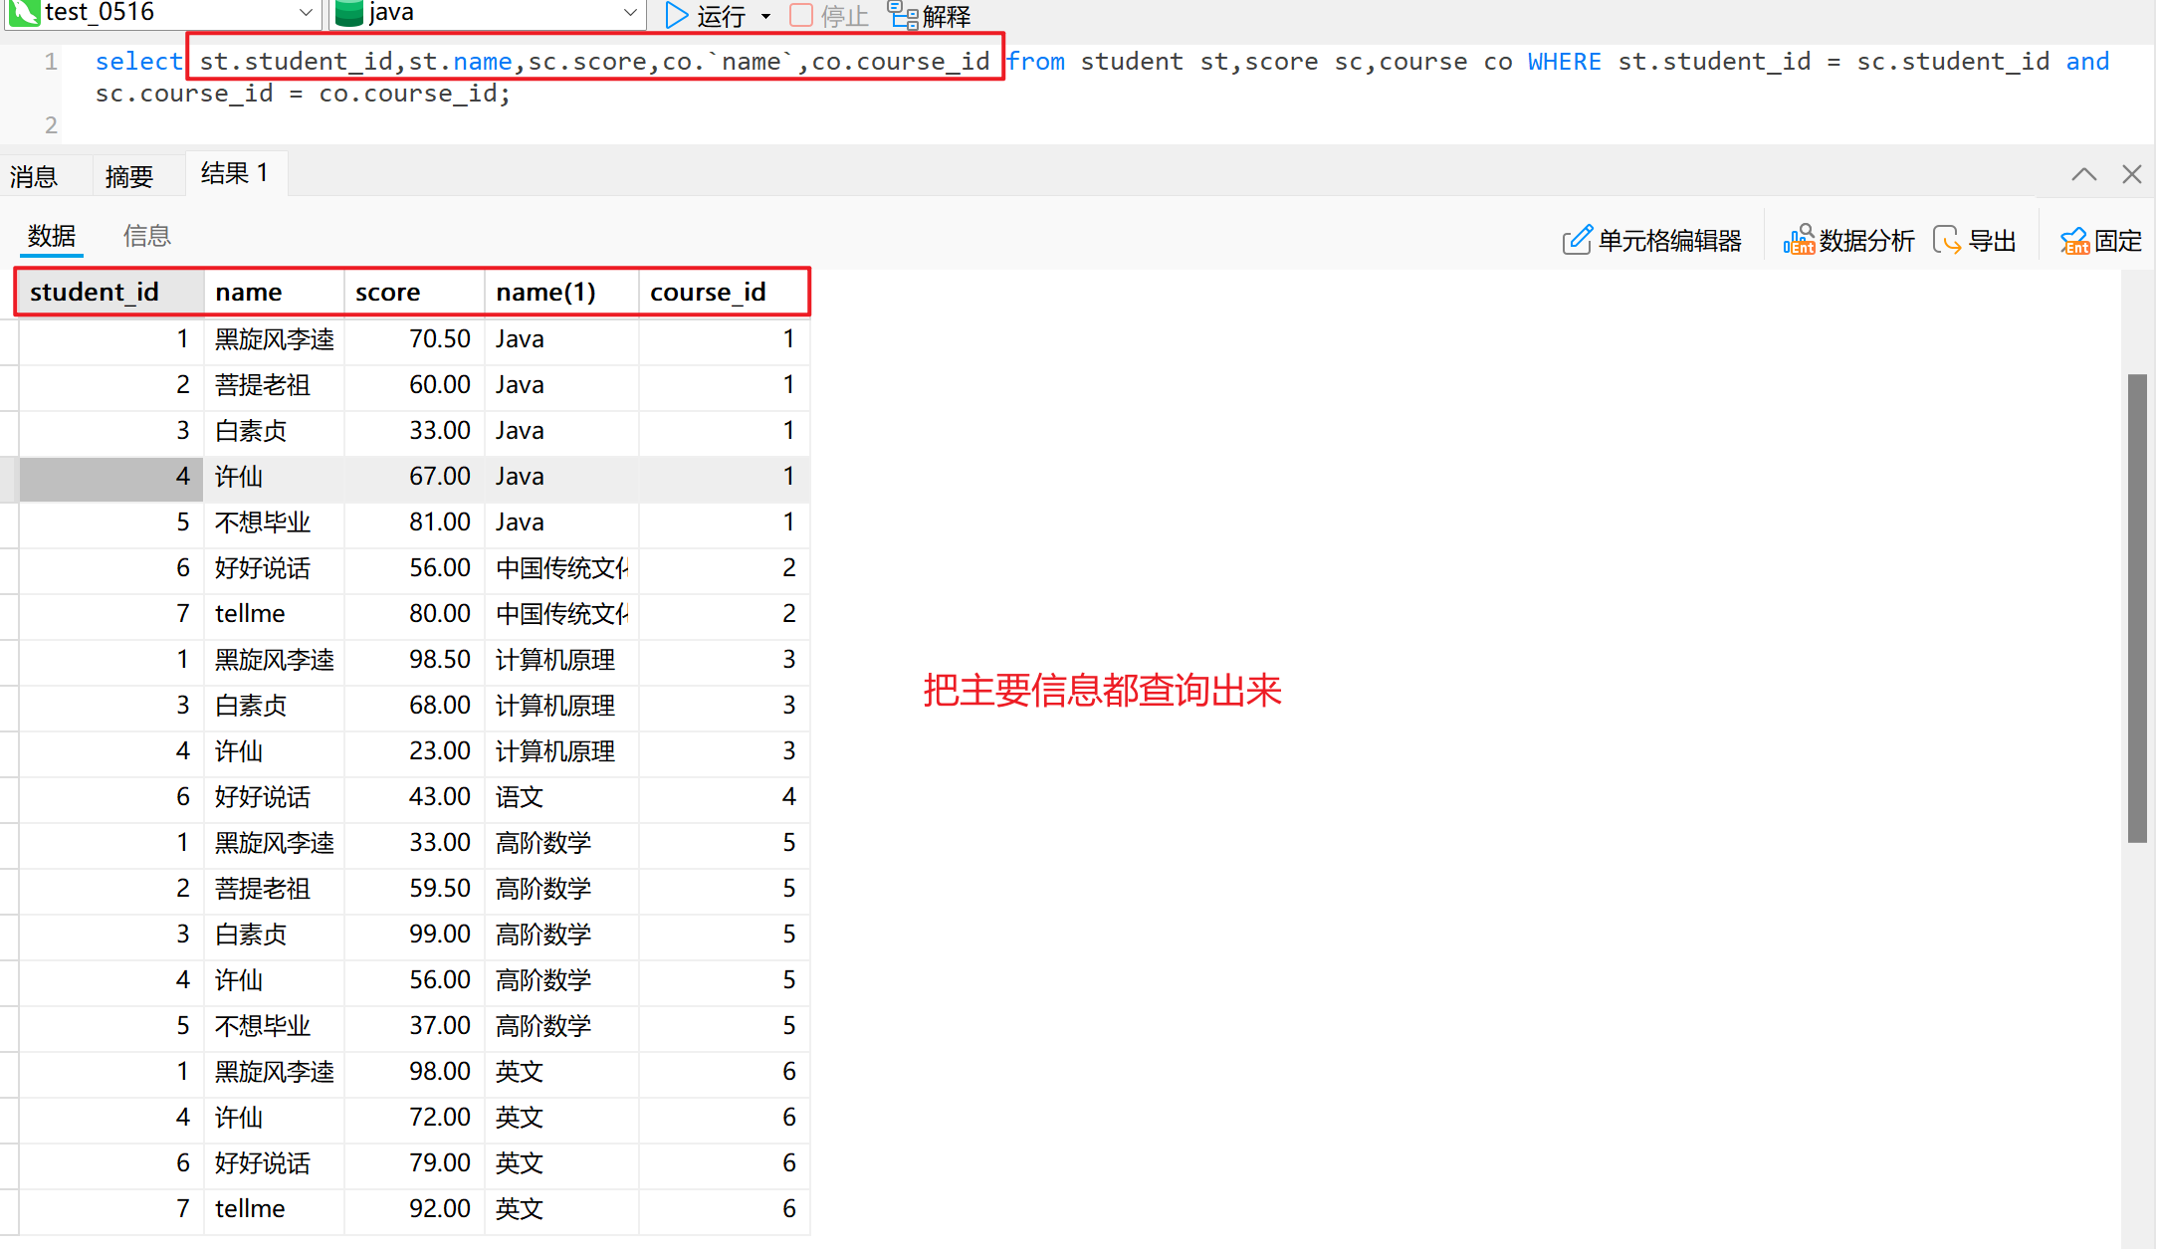The height and width of the screenshot is (1249, 2158).
Task: Collapse the results panel with the up chevron
Action: [2083, 175]
